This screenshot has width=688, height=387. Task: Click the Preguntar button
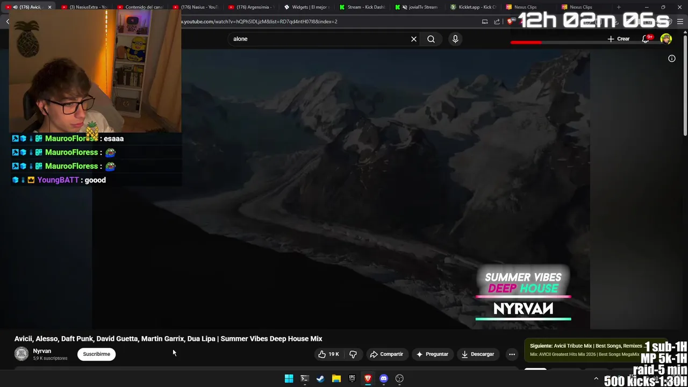pyautogui.click(x=432, y=354)
